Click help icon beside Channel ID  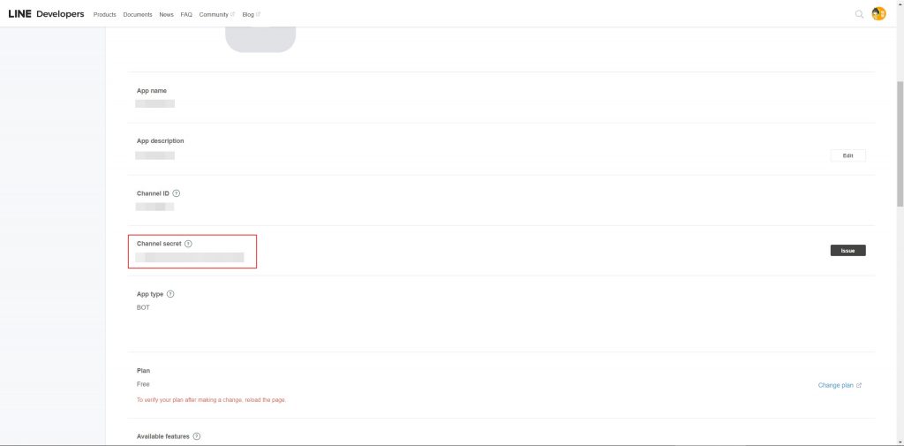177,193
